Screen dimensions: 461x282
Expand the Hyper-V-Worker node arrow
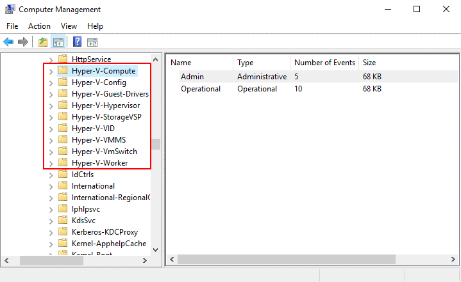pyautogui.click(x=51, y=163)
